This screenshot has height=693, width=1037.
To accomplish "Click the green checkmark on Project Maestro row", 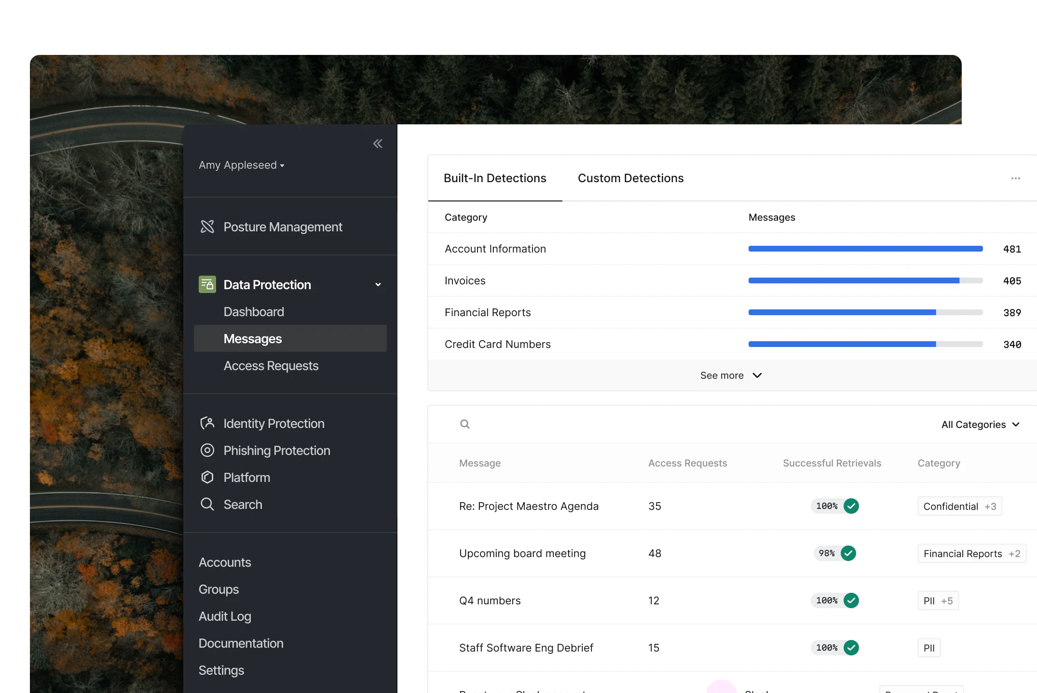I will tap(851, 506).
